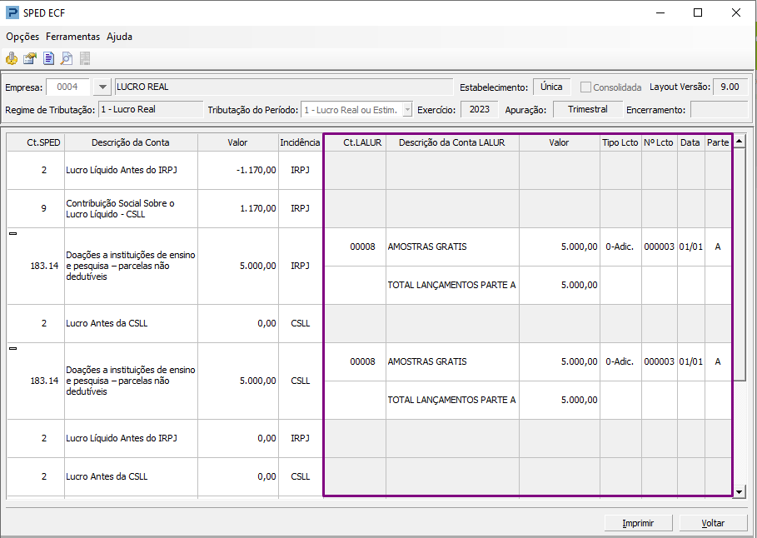The height and width of the screenshot is (538, 757).
Task: Click the table scrollbar down arrow
Action: tap(740, 492)
